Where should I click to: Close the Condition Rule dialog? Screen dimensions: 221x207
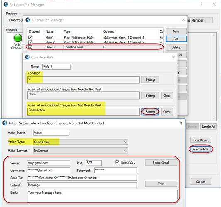[173, 57]
